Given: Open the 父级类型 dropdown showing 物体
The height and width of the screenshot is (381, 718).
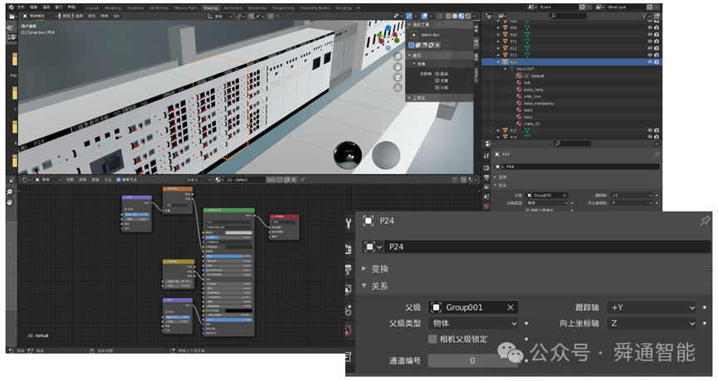Looking at the screenshot, I should pyautogui.click(x=473, y=323).
